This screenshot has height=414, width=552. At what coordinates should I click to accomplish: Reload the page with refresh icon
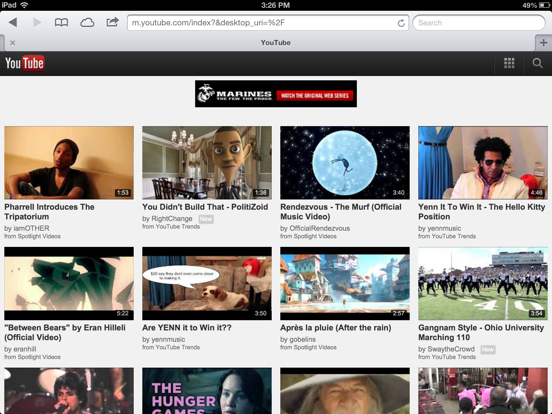(401, 23)
